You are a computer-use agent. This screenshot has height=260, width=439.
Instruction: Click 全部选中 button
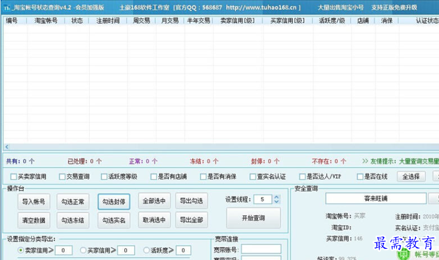[154, 201]
